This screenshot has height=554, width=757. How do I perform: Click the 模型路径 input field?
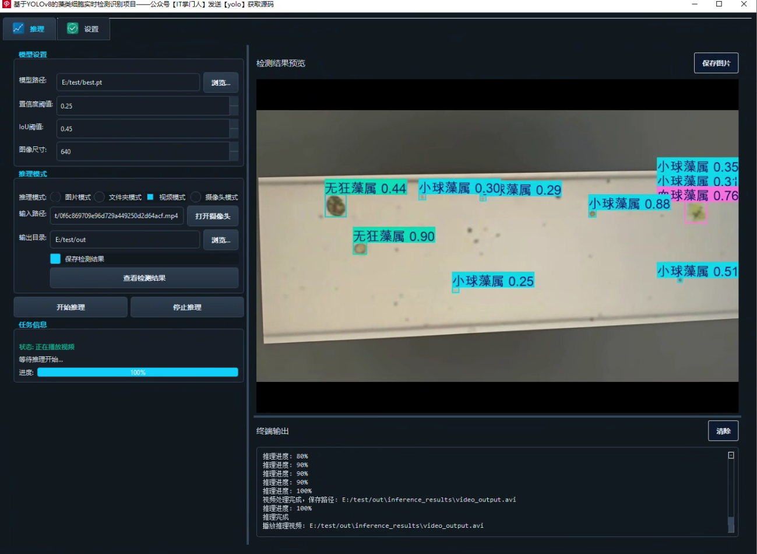coord(128,82)
